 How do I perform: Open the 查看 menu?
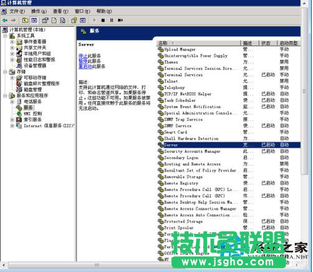pos(60,11)
